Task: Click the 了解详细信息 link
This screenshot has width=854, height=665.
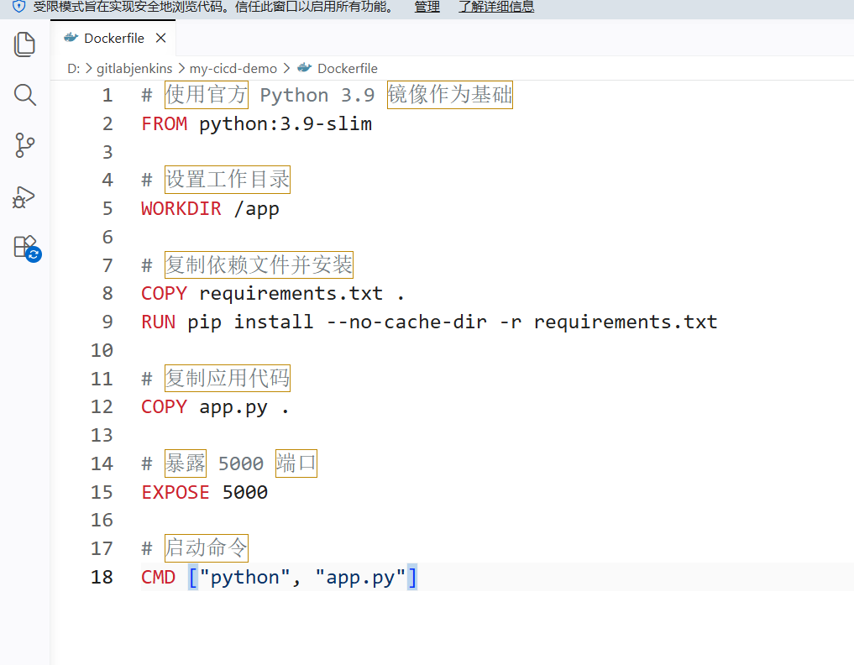Action: pyautogui.click(x=496, y=7)
